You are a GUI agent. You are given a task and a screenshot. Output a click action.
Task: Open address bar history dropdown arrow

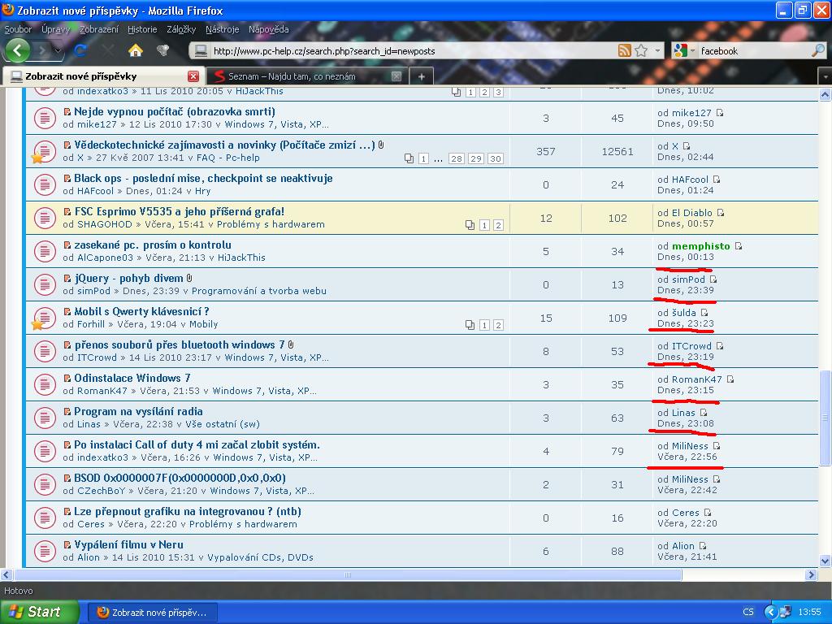coord(658,51)
